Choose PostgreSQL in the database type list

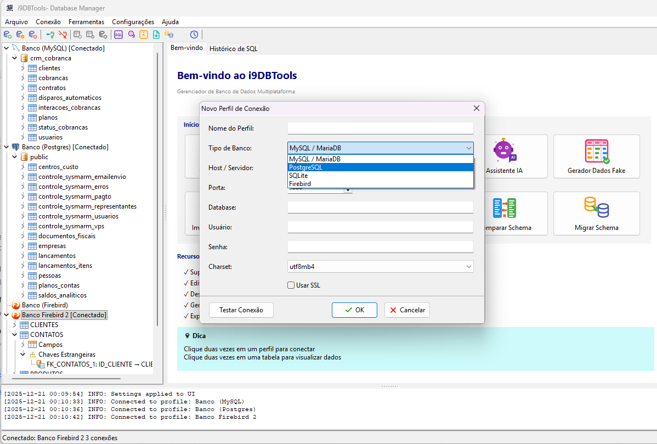(x=381, y=167)
